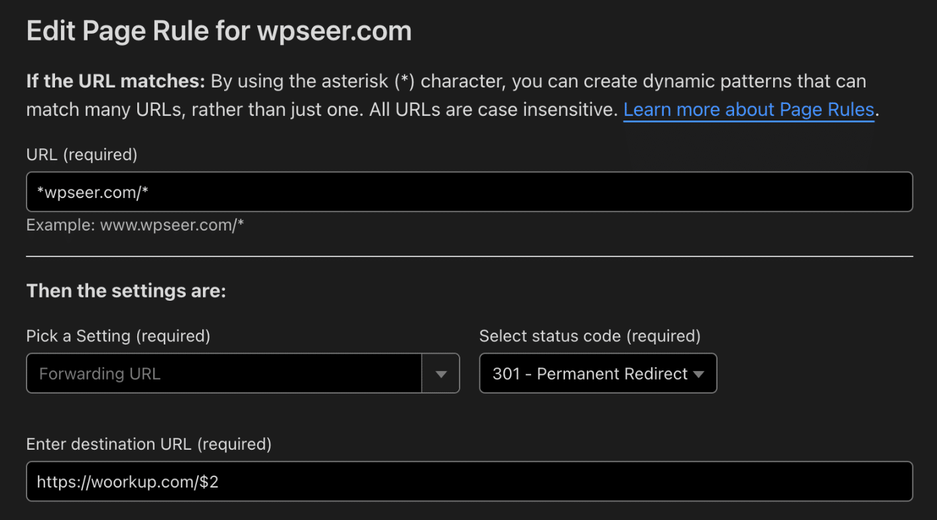This screenshot has height=520, width=937.
Task: Open the Learn more about Page Rules link
Action: tap(749, 109)
